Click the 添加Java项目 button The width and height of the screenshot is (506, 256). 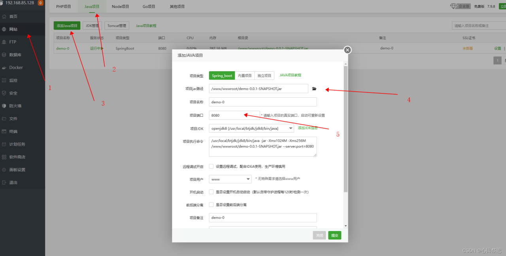coord(67,26)
